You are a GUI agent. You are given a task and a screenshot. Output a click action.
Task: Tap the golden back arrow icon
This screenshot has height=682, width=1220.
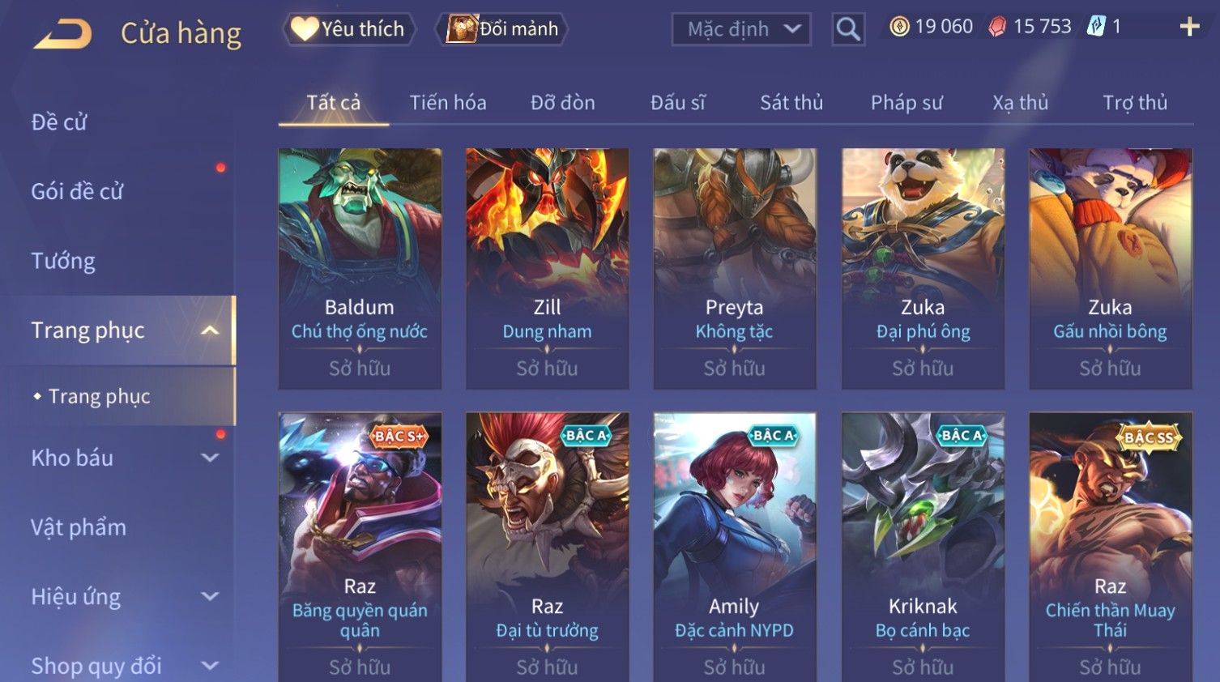[62, 34]
